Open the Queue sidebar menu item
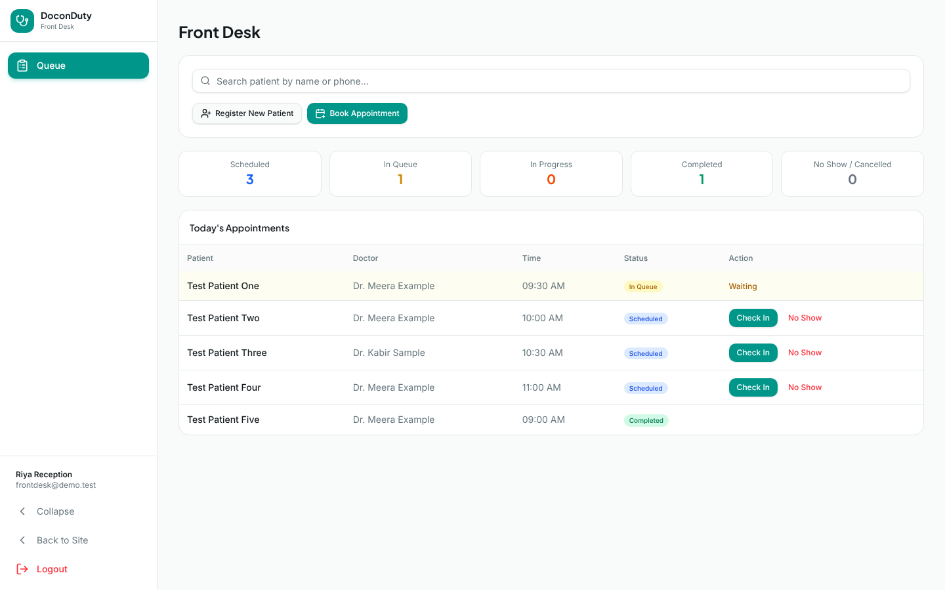This screenshot has height=590, width=945. 78,66
